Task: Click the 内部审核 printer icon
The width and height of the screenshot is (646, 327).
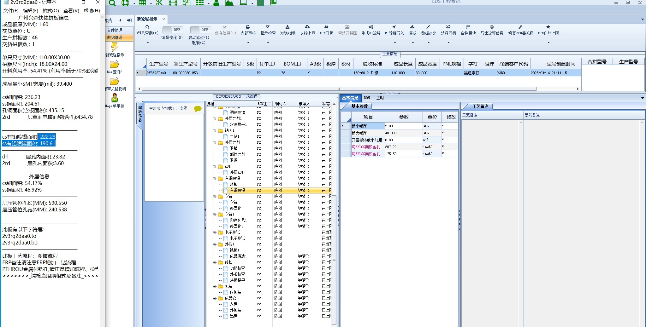Action: (x=248, y=27)
